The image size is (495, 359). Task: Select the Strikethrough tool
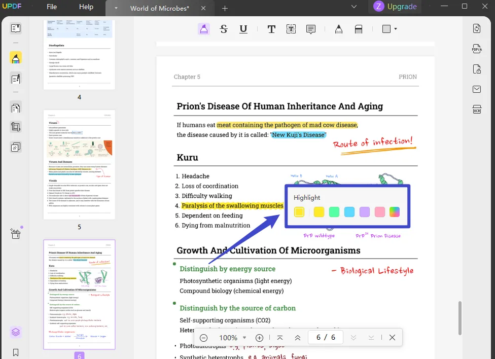(x=224, y=29)
